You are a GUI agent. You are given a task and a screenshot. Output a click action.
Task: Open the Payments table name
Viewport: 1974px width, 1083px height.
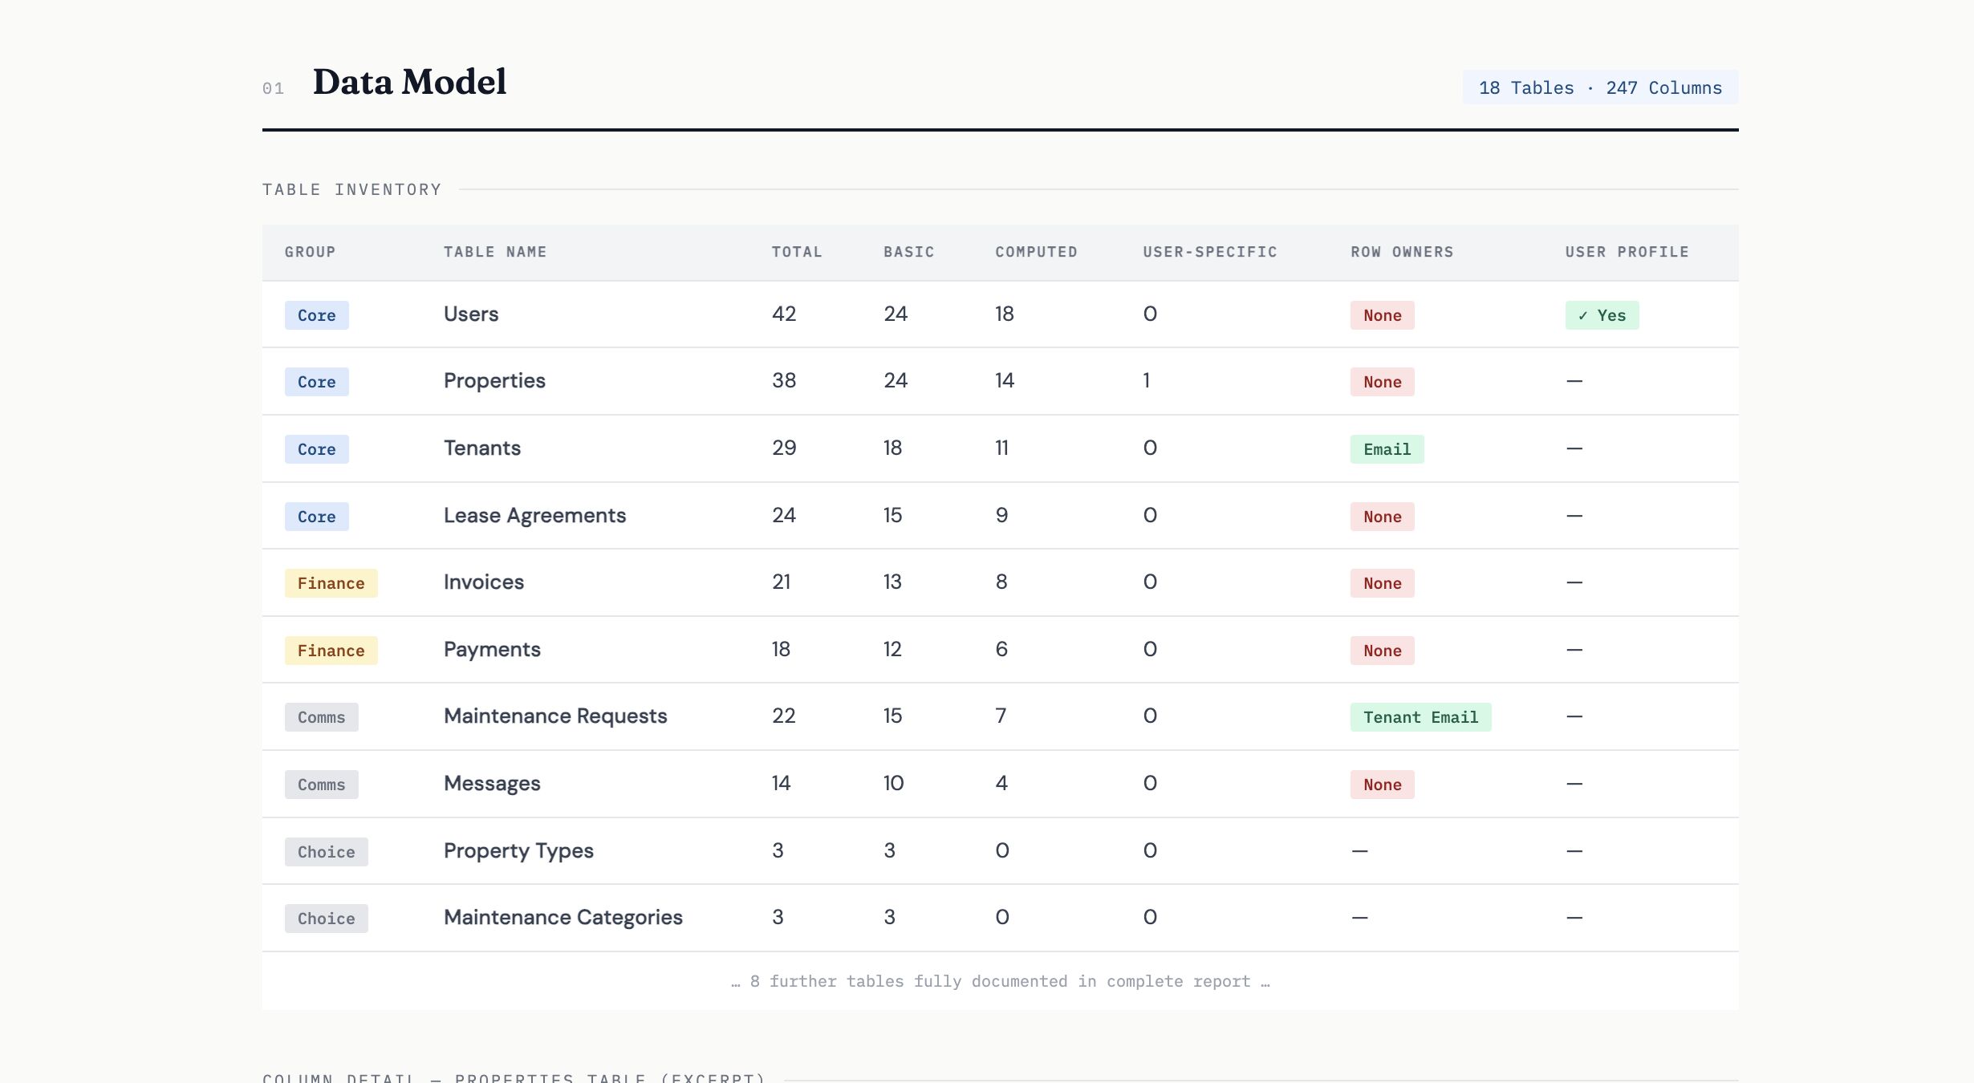click(x=491, y=649)
